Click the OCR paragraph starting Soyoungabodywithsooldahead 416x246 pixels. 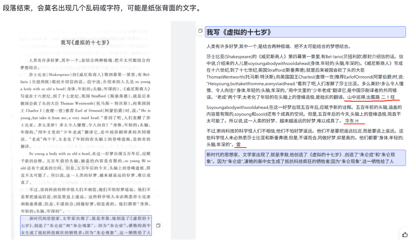pos(305,114)
